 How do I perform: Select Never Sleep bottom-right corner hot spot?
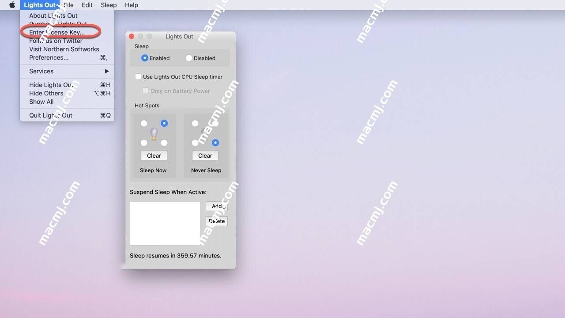pyautogui.click(x=215, y=143)
